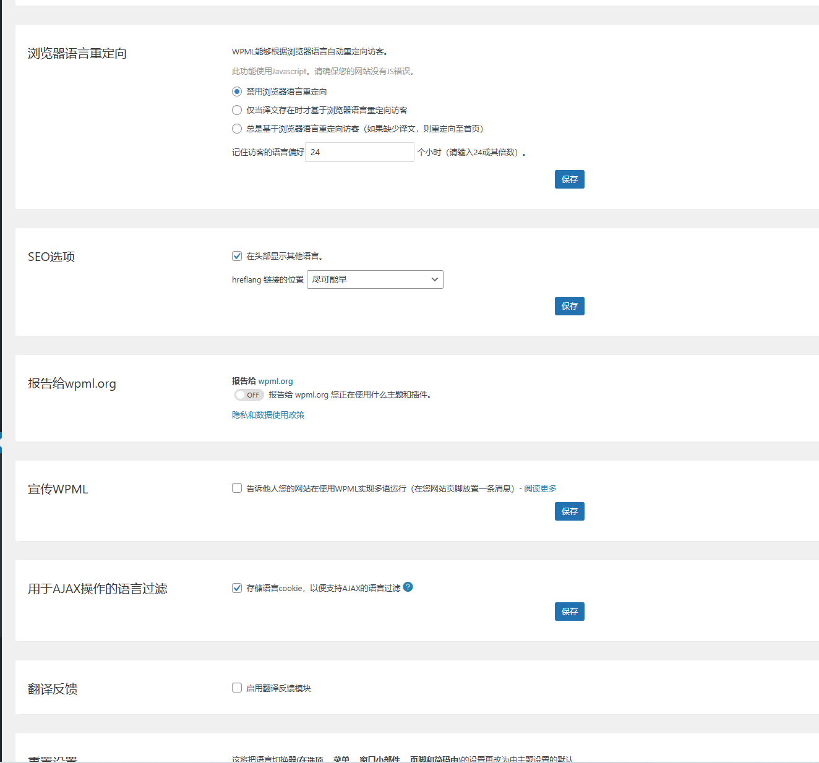Image resolution: width=819 pixels, height=763 pixels.
Task: Save the SEO选项 section
Action: (570, 306)
